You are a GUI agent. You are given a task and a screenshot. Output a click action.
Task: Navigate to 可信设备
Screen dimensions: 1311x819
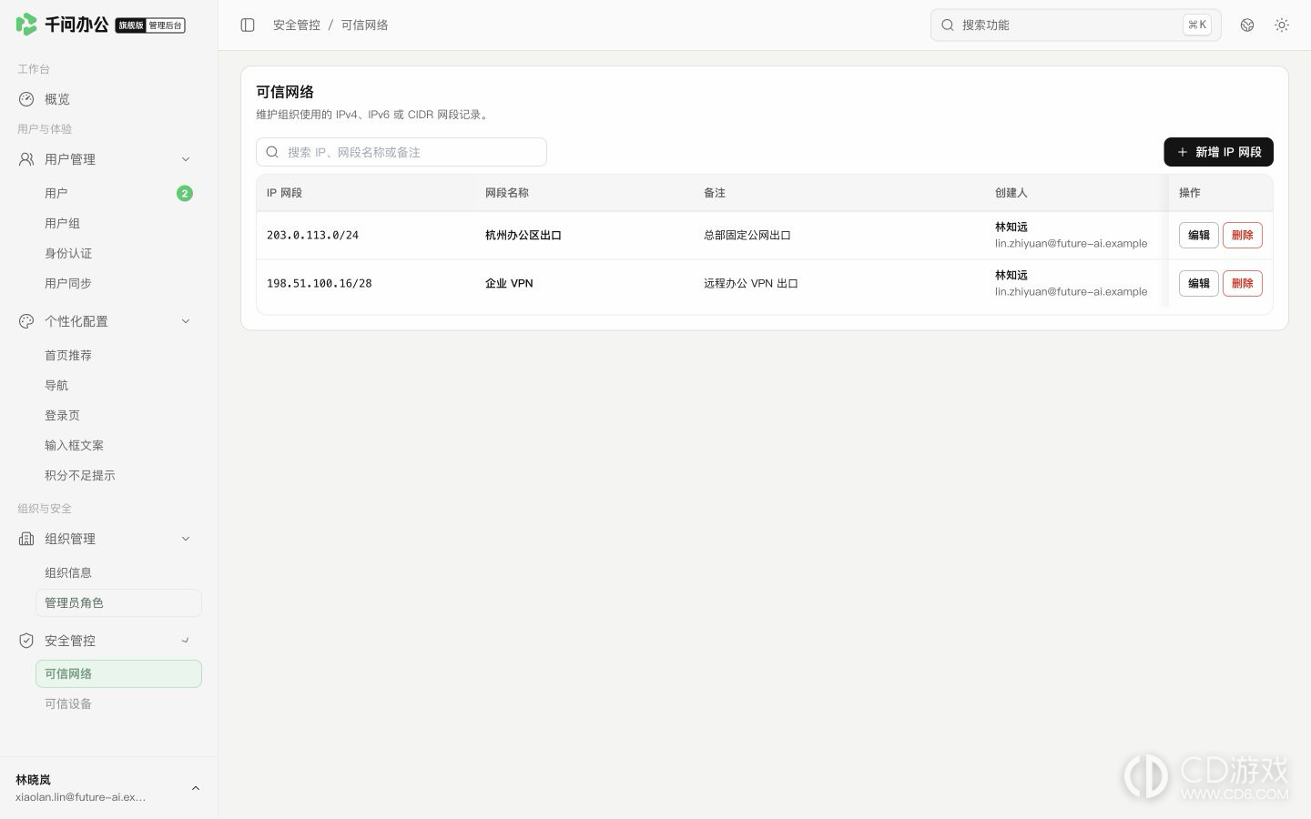click(118, 703)
